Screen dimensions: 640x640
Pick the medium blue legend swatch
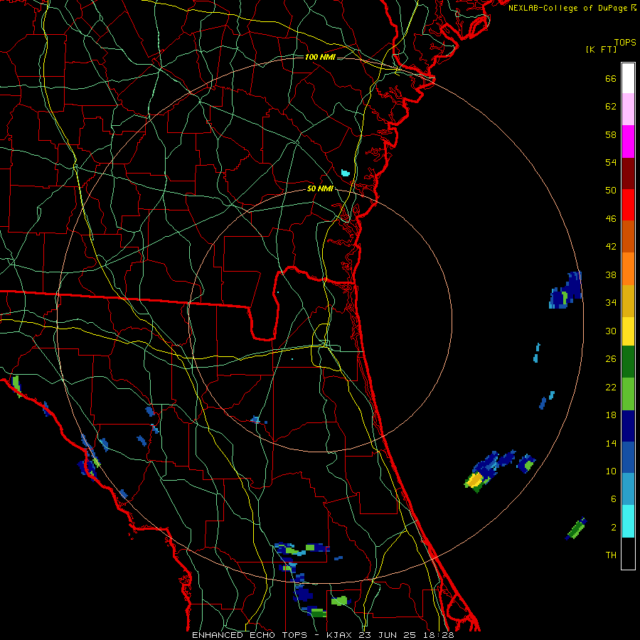click(628, 457)
